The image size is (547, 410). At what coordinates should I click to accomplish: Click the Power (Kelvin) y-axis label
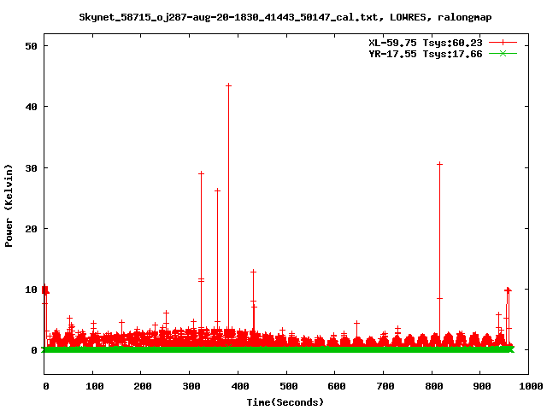9,206
